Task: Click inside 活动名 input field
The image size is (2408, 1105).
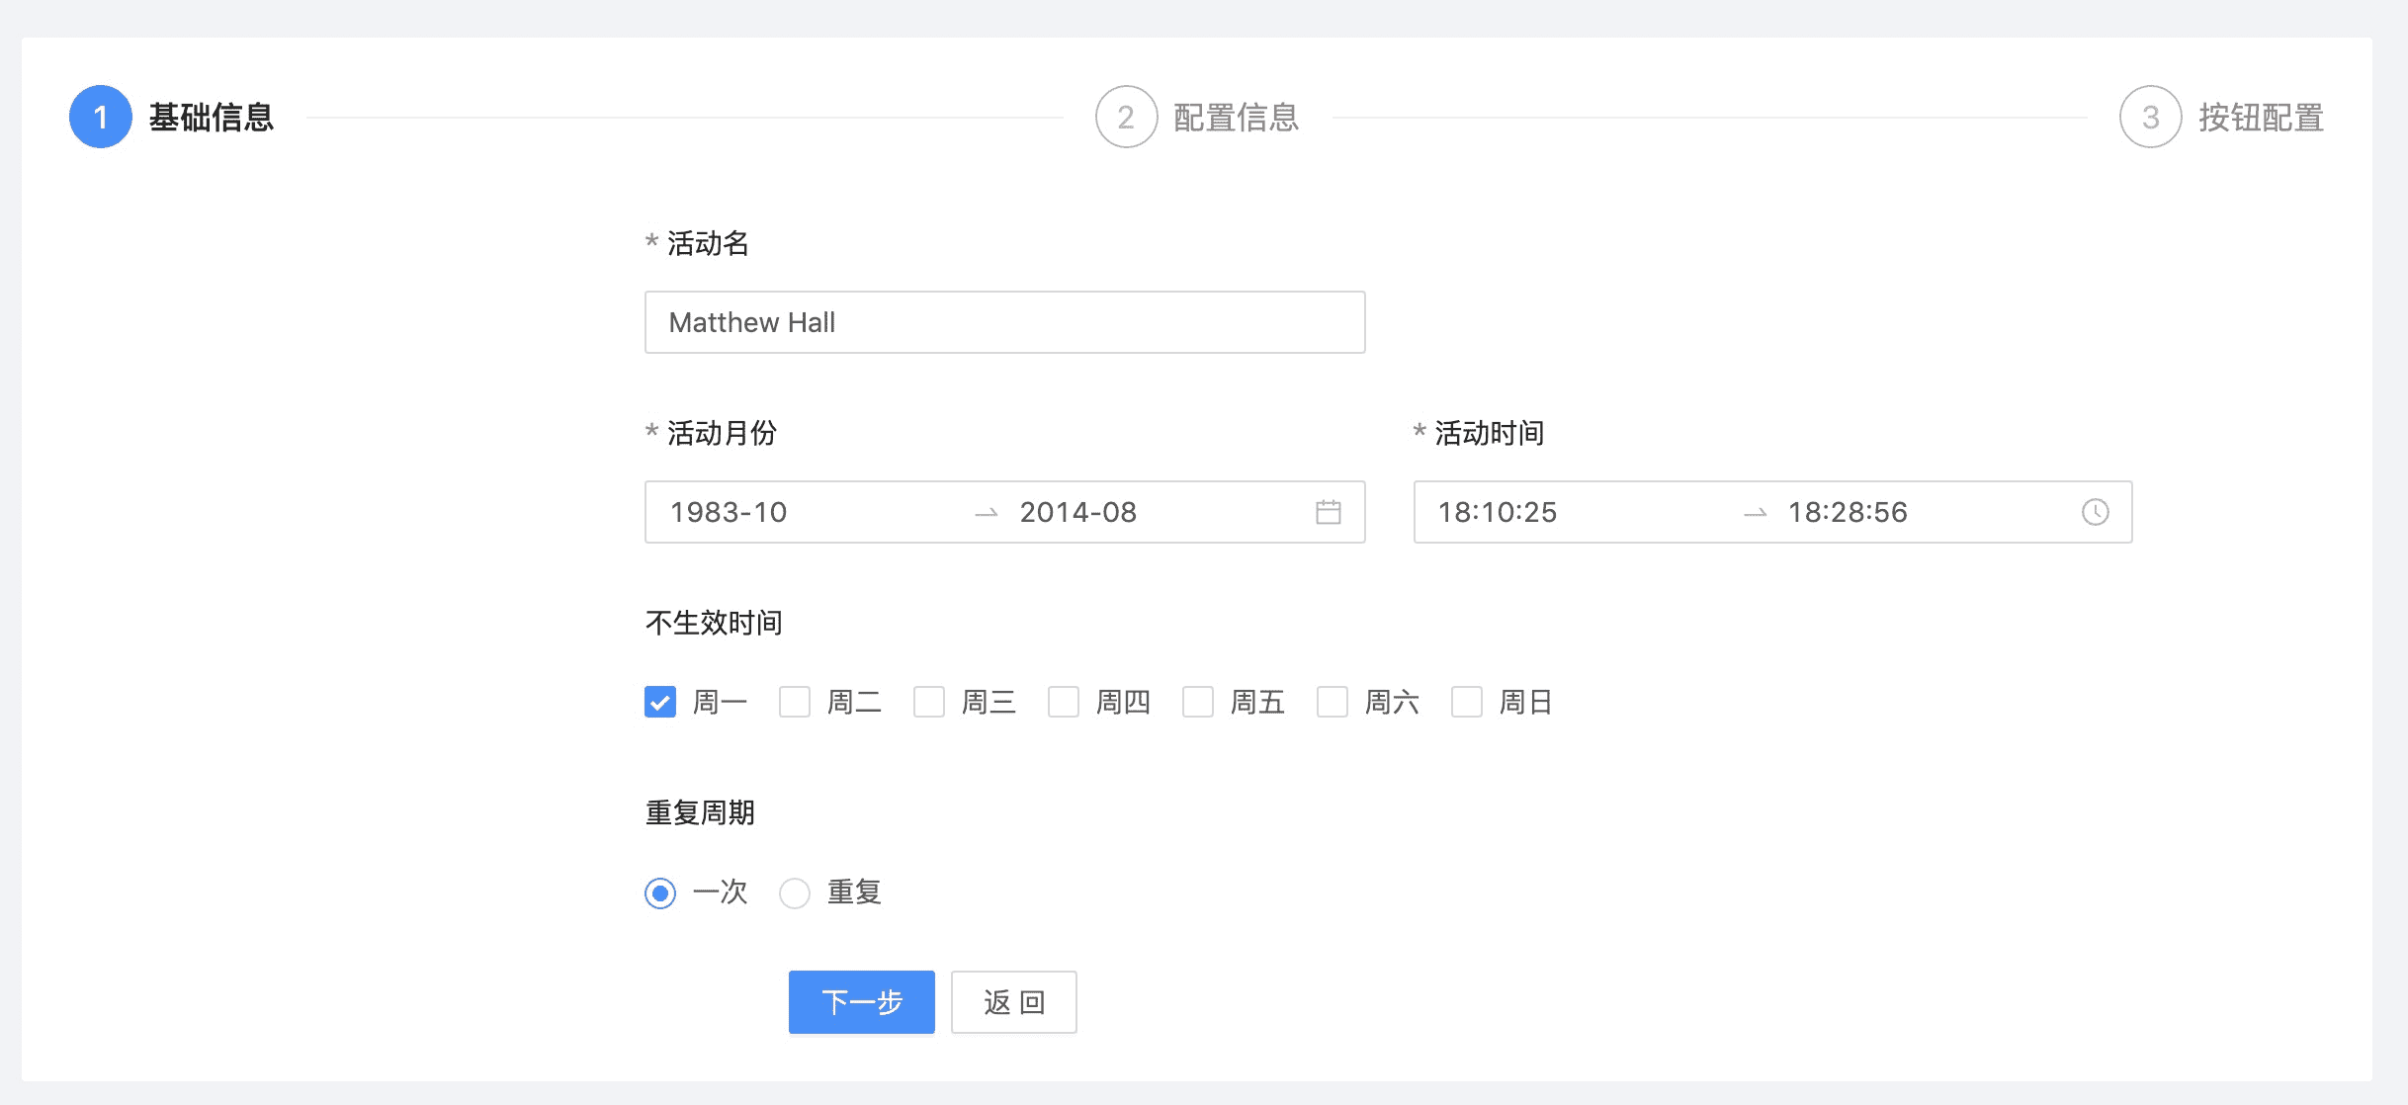Action: pyautogui.click(x=1004, y=322)
